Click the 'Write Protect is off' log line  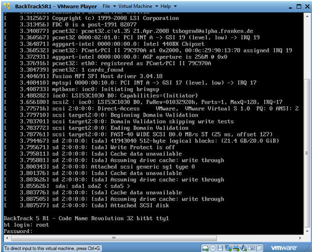coord(89,147)
